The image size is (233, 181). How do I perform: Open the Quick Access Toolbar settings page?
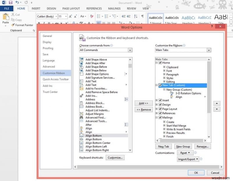click(56, 79)
